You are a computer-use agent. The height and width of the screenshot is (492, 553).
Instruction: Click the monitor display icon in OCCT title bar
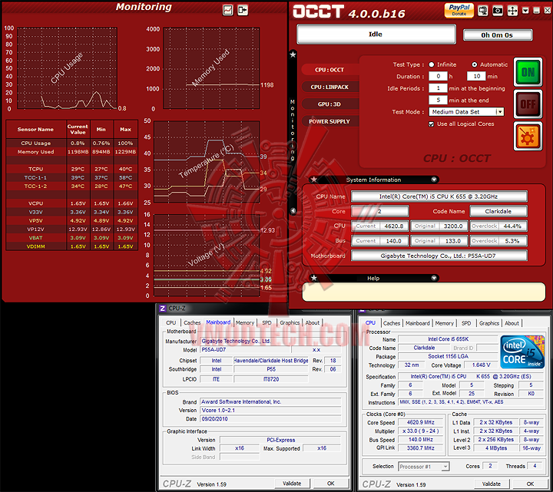click(x=482, y=10)
